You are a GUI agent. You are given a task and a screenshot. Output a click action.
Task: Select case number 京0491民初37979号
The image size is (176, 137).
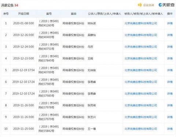tap(49, 117)
